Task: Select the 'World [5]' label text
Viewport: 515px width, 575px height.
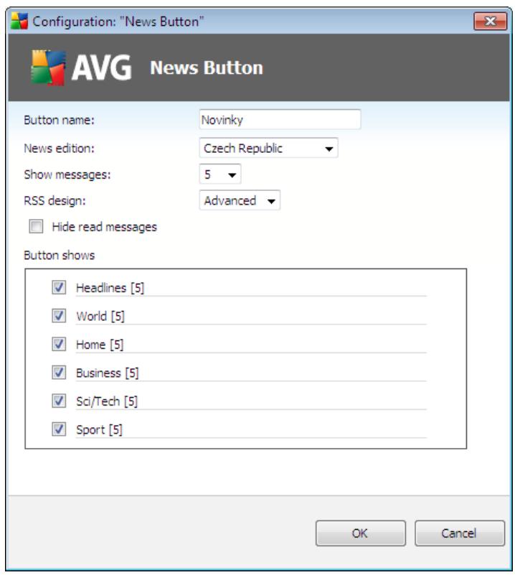Action: (x=100, y=316)
